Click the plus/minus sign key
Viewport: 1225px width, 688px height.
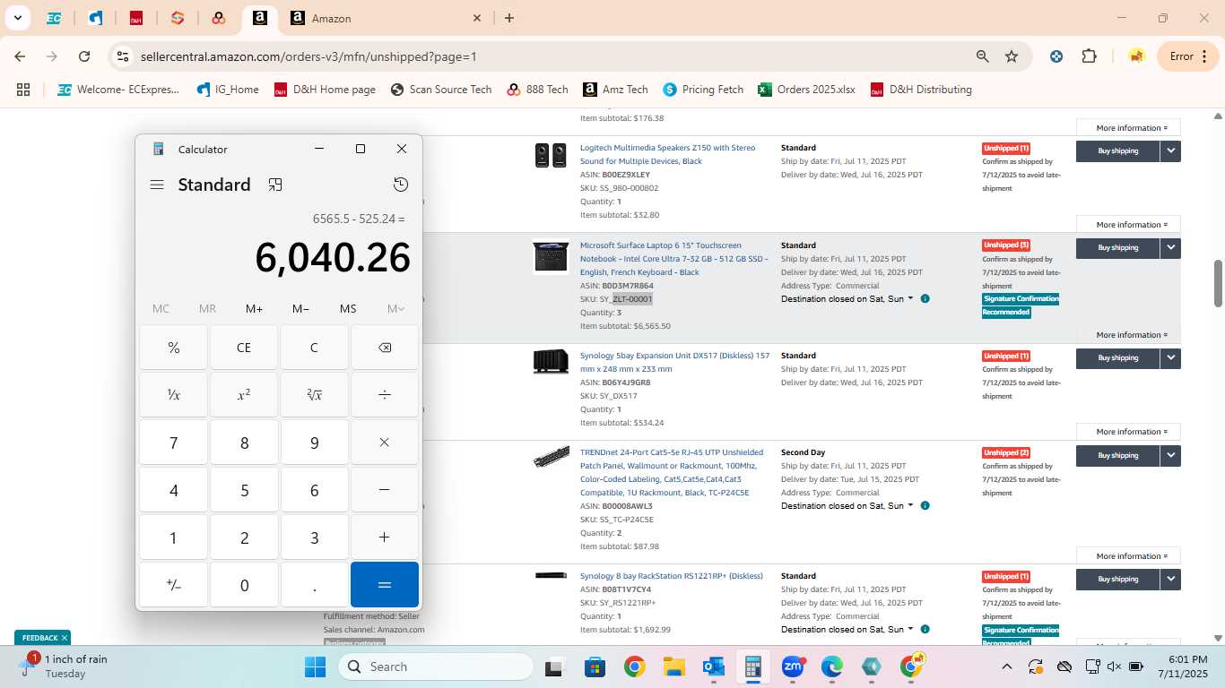pos(174,585)
